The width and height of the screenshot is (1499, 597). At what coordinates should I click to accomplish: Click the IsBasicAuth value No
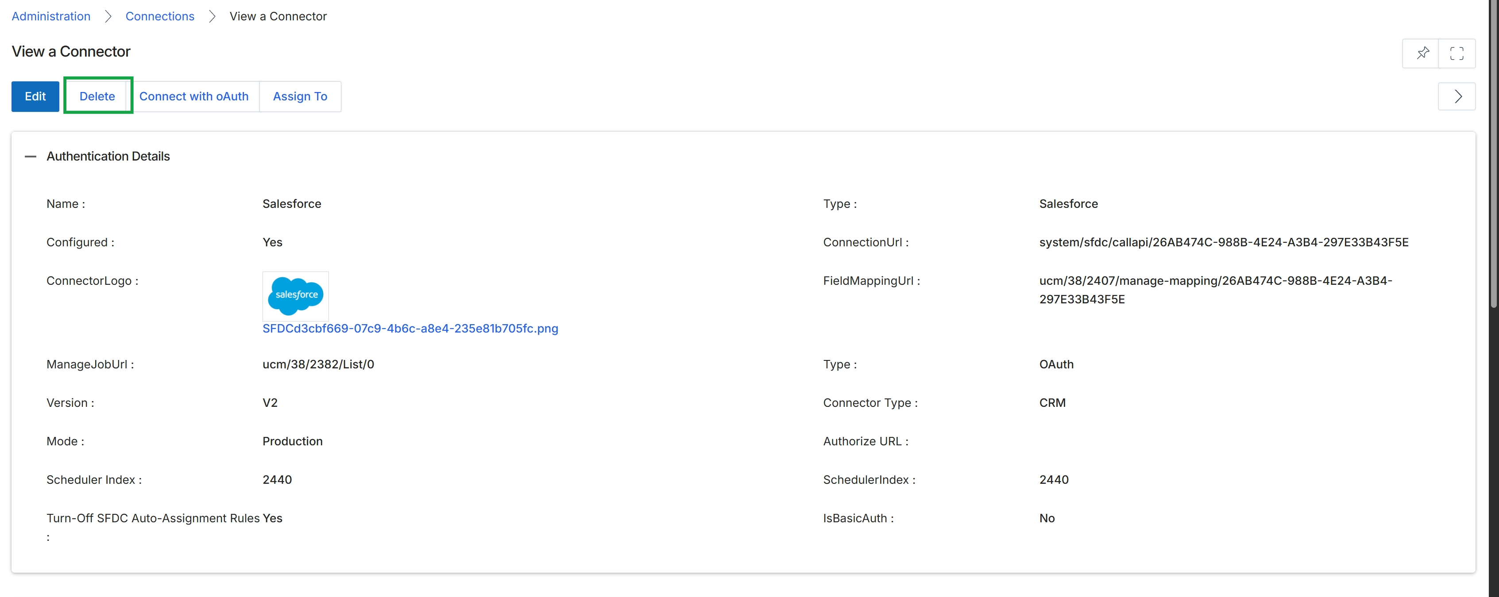tap(1047, 519)
